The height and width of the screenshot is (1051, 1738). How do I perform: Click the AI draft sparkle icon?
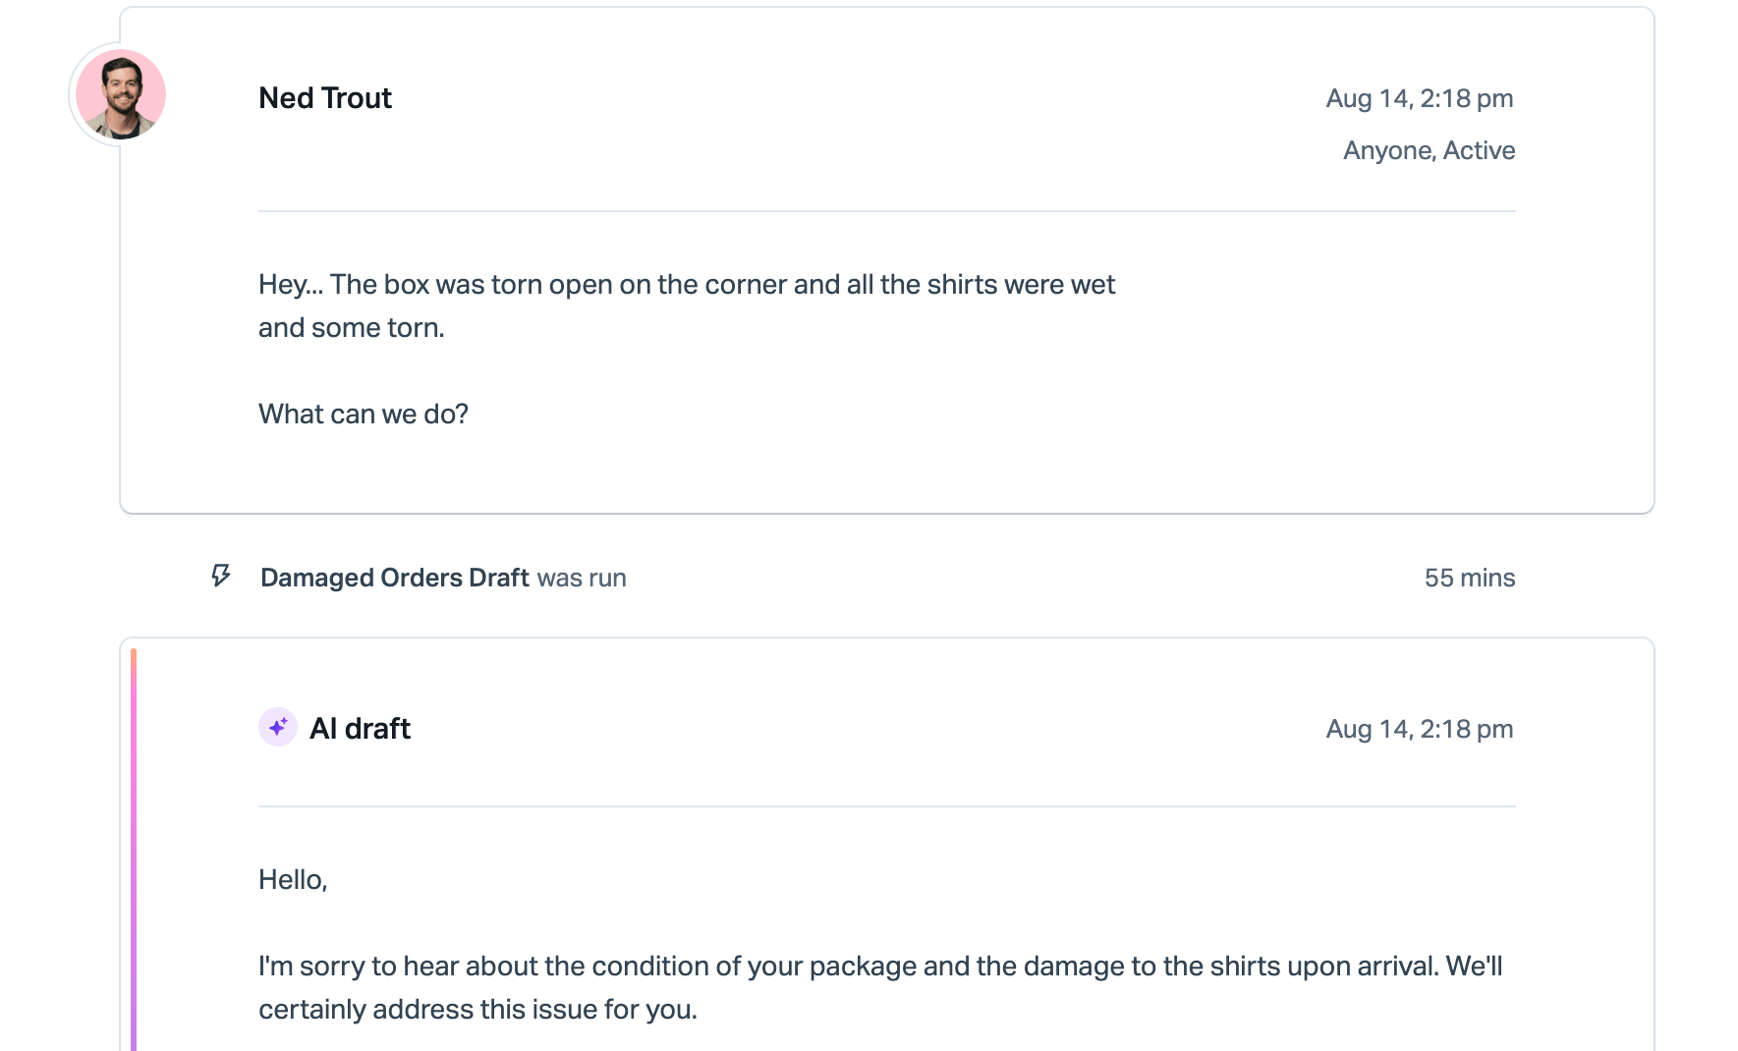point(278,727)
